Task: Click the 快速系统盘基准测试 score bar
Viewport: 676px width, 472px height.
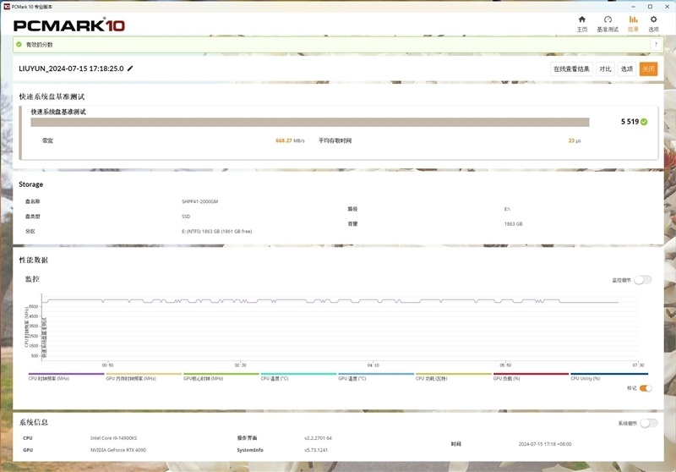Action: [x=309, y=122]
